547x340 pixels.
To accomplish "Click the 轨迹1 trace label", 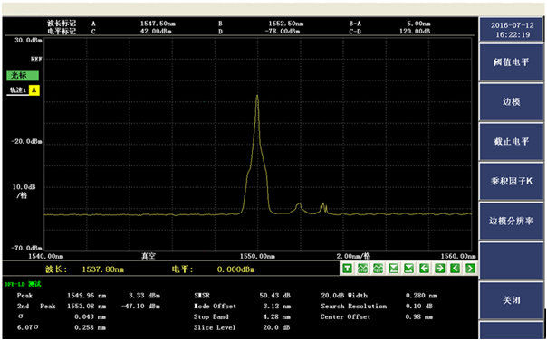I will click(17, 90).
